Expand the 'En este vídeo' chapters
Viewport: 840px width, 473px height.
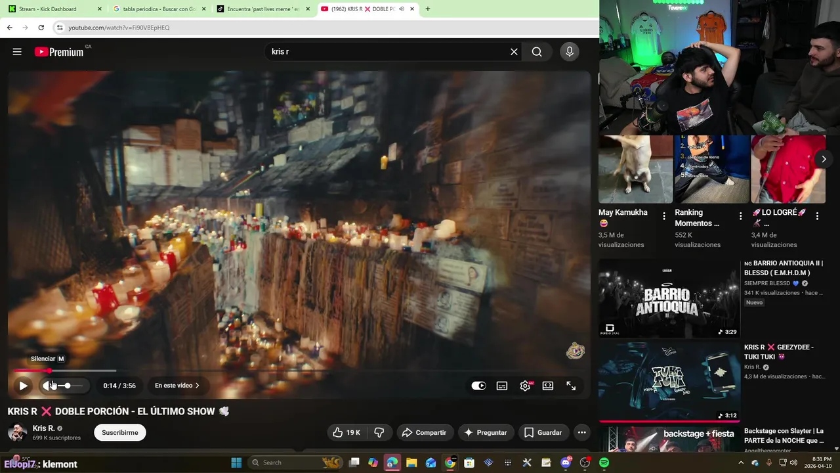click(x=177, y=386)
